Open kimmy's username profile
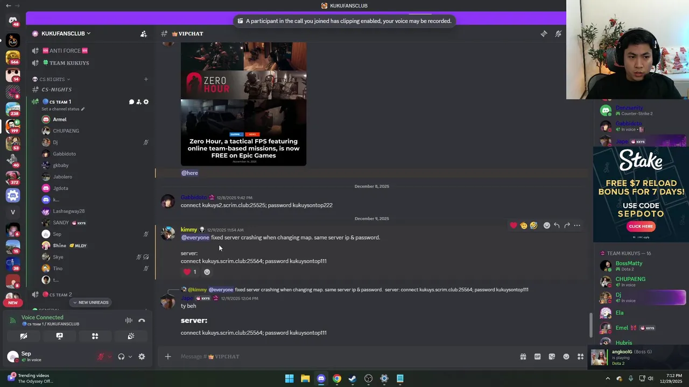 [189, 230]
